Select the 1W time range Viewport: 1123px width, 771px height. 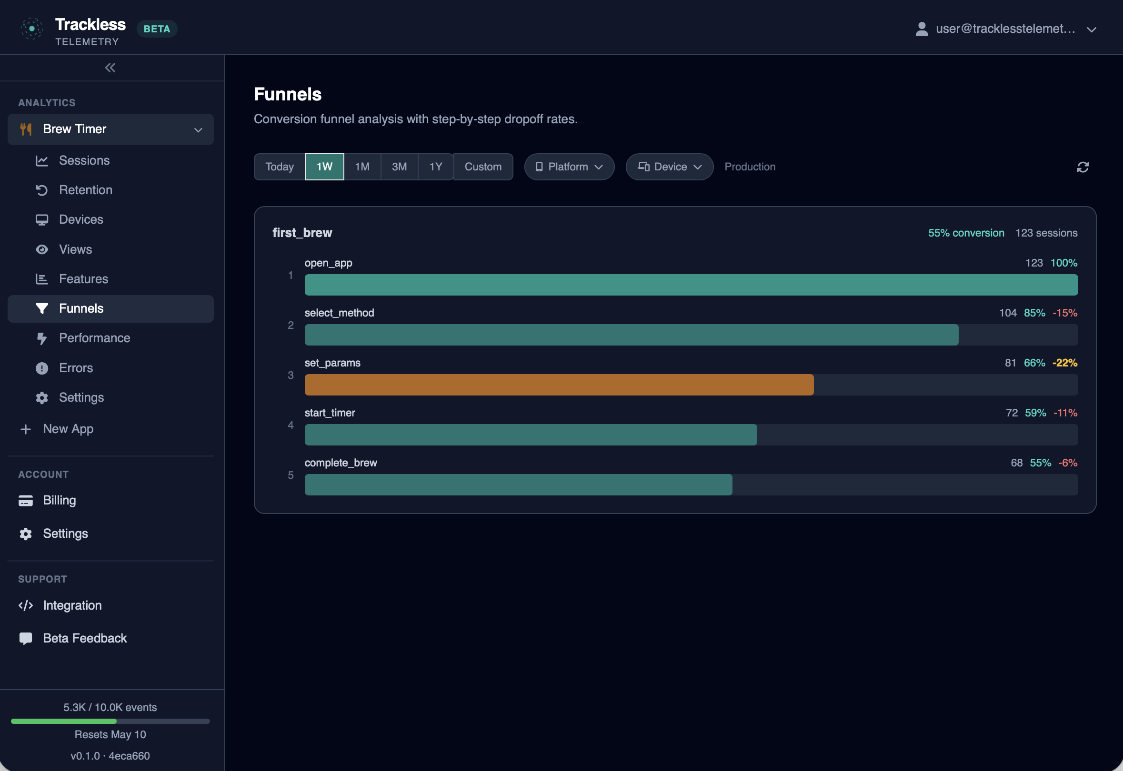[324, 167]
